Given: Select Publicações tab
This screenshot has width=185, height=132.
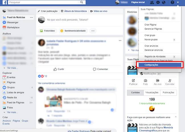Looking at the screenshot, I should (x=168, y=92).
